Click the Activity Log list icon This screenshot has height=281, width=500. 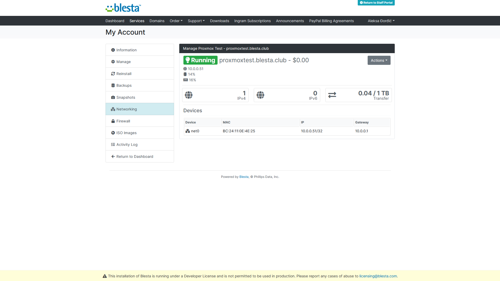113,145
